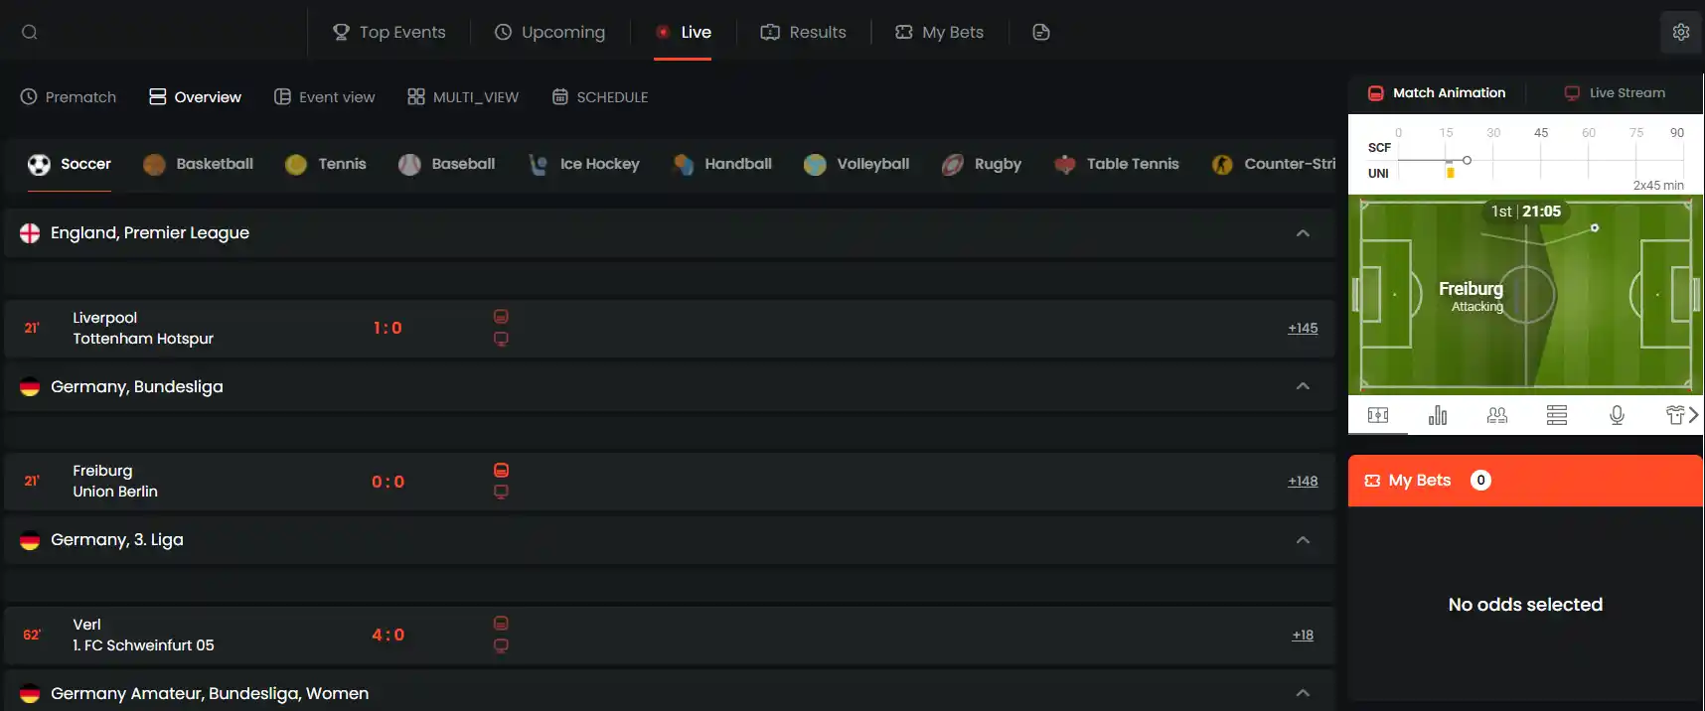Switch to Live Stream tab
This screenshot has height=711, width=1705.
(1615, 93)
